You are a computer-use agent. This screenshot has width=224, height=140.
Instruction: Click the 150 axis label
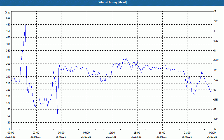point(8,96)
